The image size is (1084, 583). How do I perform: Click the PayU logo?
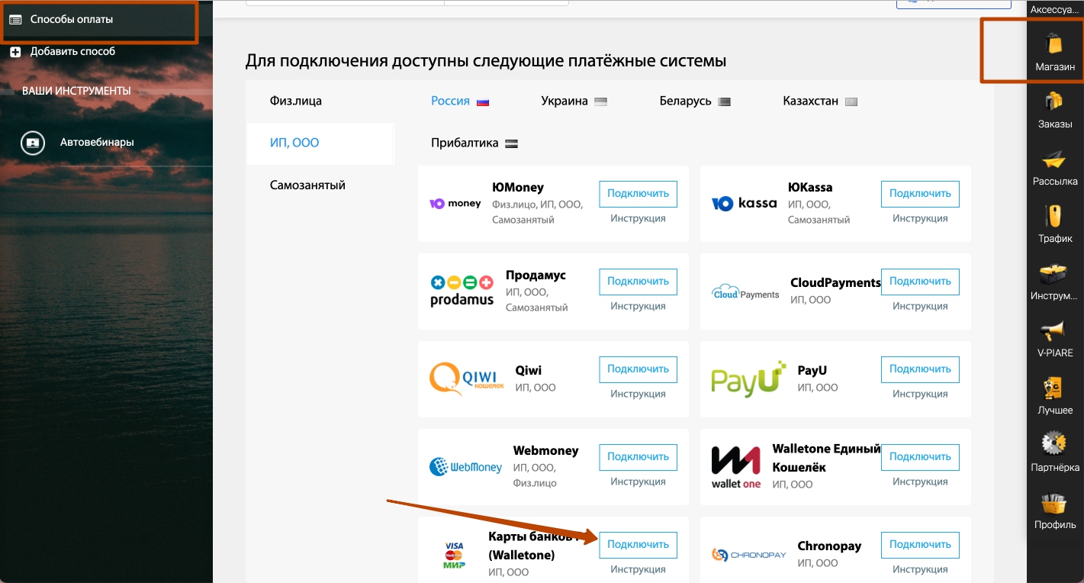(x=748, y=379)
